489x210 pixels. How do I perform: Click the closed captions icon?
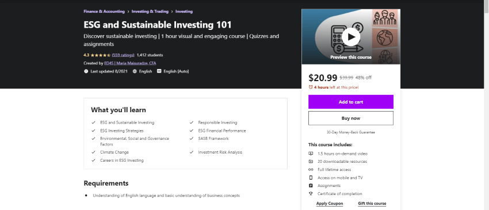159,71
